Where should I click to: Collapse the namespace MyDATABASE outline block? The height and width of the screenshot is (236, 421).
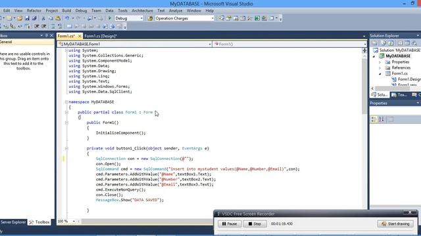click(x=66, y=102)
